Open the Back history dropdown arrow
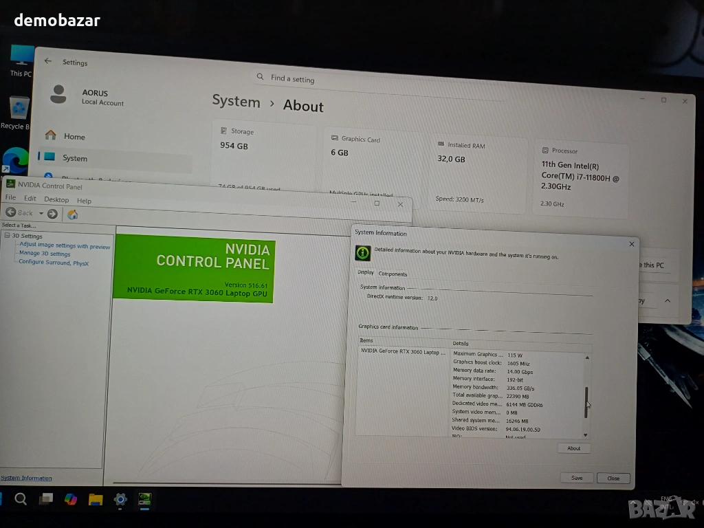This screenshot has width=704, height=528. point(41,214)
